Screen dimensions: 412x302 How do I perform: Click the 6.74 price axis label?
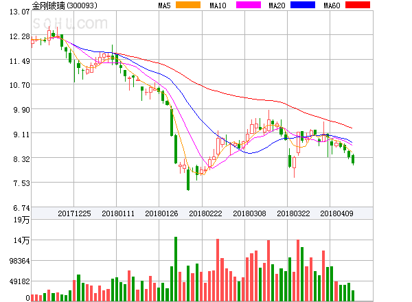point(21,208)
